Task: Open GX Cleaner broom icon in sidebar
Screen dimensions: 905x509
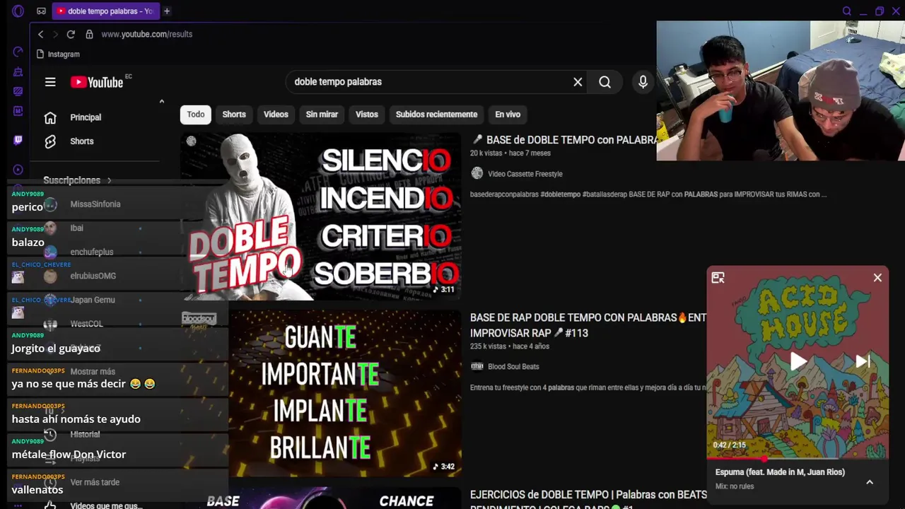Action: pos(18,72)
